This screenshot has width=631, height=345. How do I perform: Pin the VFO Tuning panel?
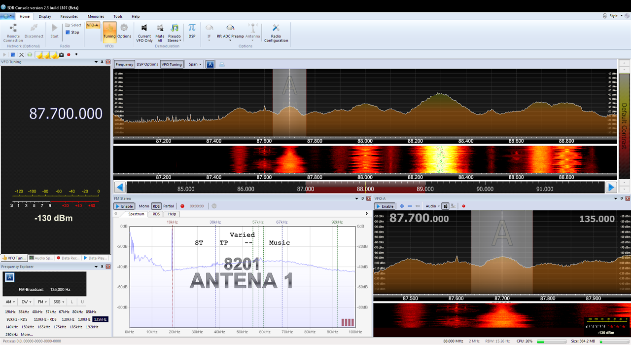click(102, 62)
